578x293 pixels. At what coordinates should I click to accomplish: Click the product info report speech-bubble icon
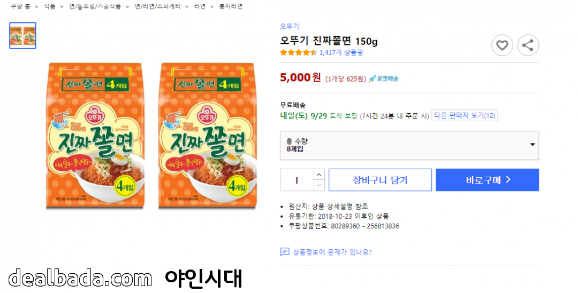pos(285,252)
